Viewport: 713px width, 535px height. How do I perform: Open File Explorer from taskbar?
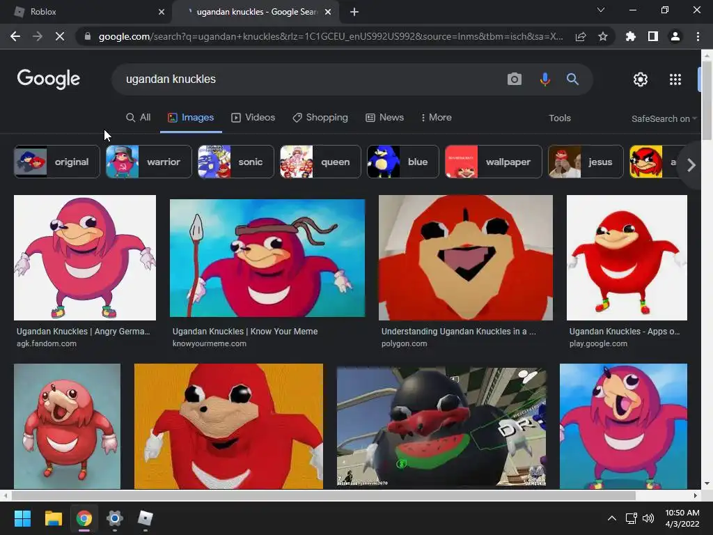click(53, 518)
